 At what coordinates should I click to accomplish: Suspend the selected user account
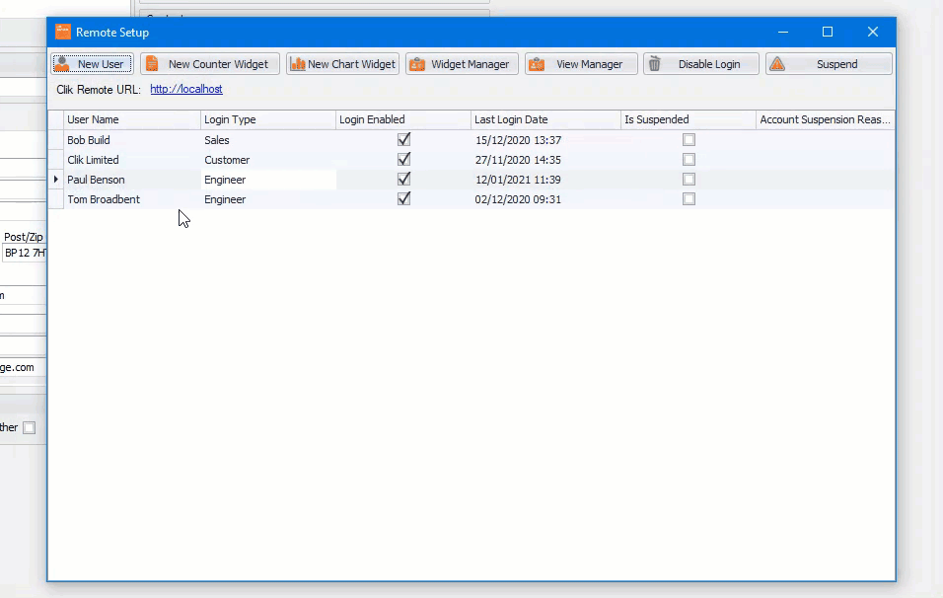click(829, 64)
